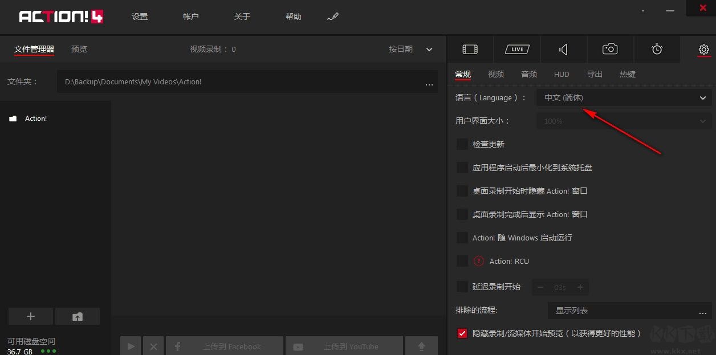The image size is (716, 355).
Task: Open the LIVE streaming mode
Action: (x=516, y=49)
